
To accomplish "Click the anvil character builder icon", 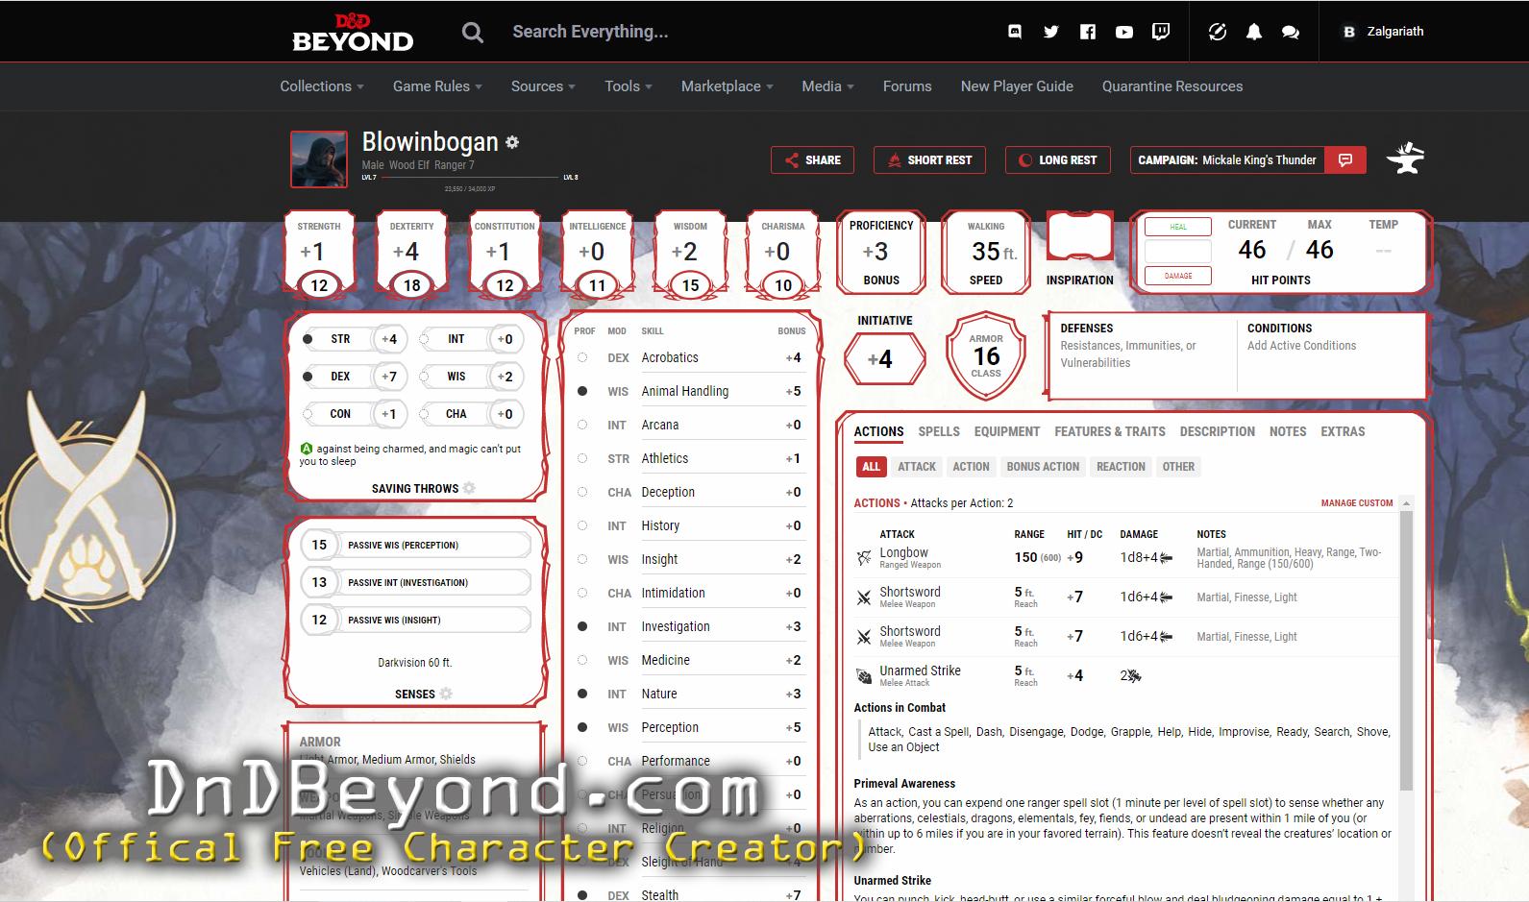I will click(1405, 158).
